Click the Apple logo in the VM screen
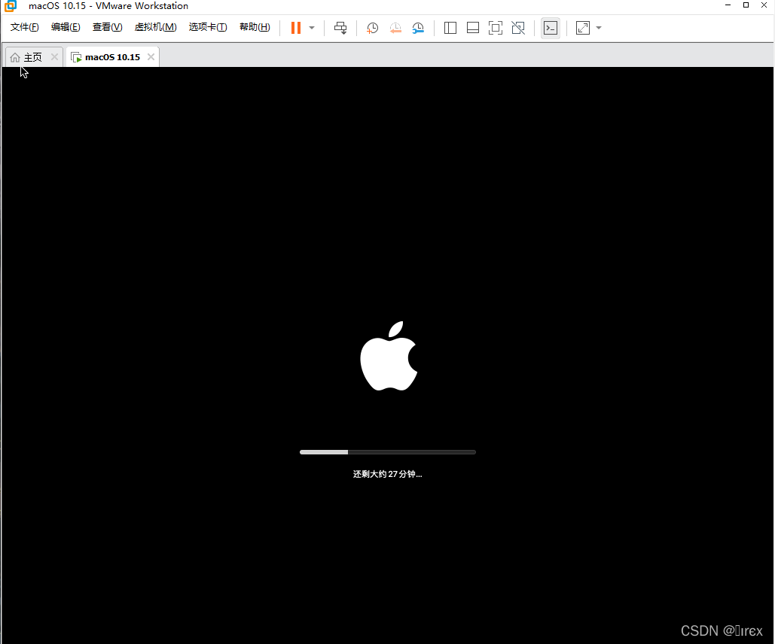 (389, 356)
